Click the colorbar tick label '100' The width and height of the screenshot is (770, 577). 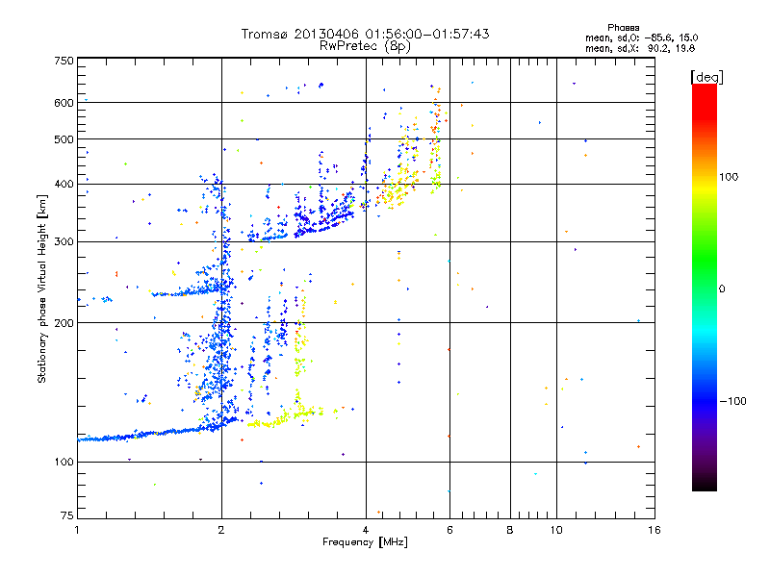coord(729,177)
